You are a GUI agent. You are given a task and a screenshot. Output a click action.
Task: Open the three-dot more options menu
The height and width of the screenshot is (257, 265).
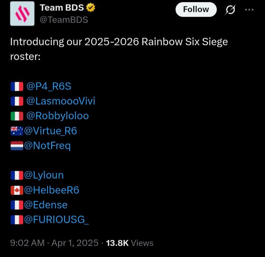pyautogui.click(x=249, y=10)
